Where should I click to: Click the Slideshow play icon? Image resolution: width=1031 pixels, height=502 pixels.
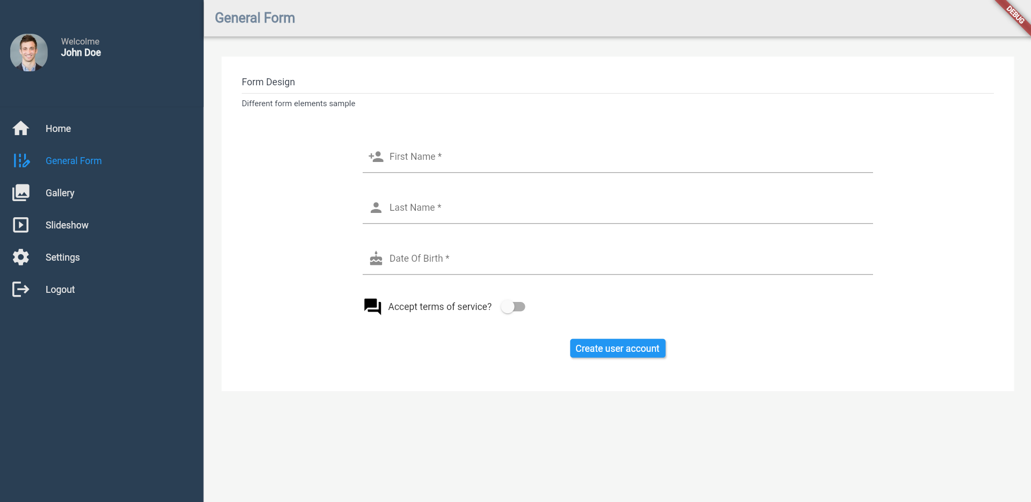point(20,225)
